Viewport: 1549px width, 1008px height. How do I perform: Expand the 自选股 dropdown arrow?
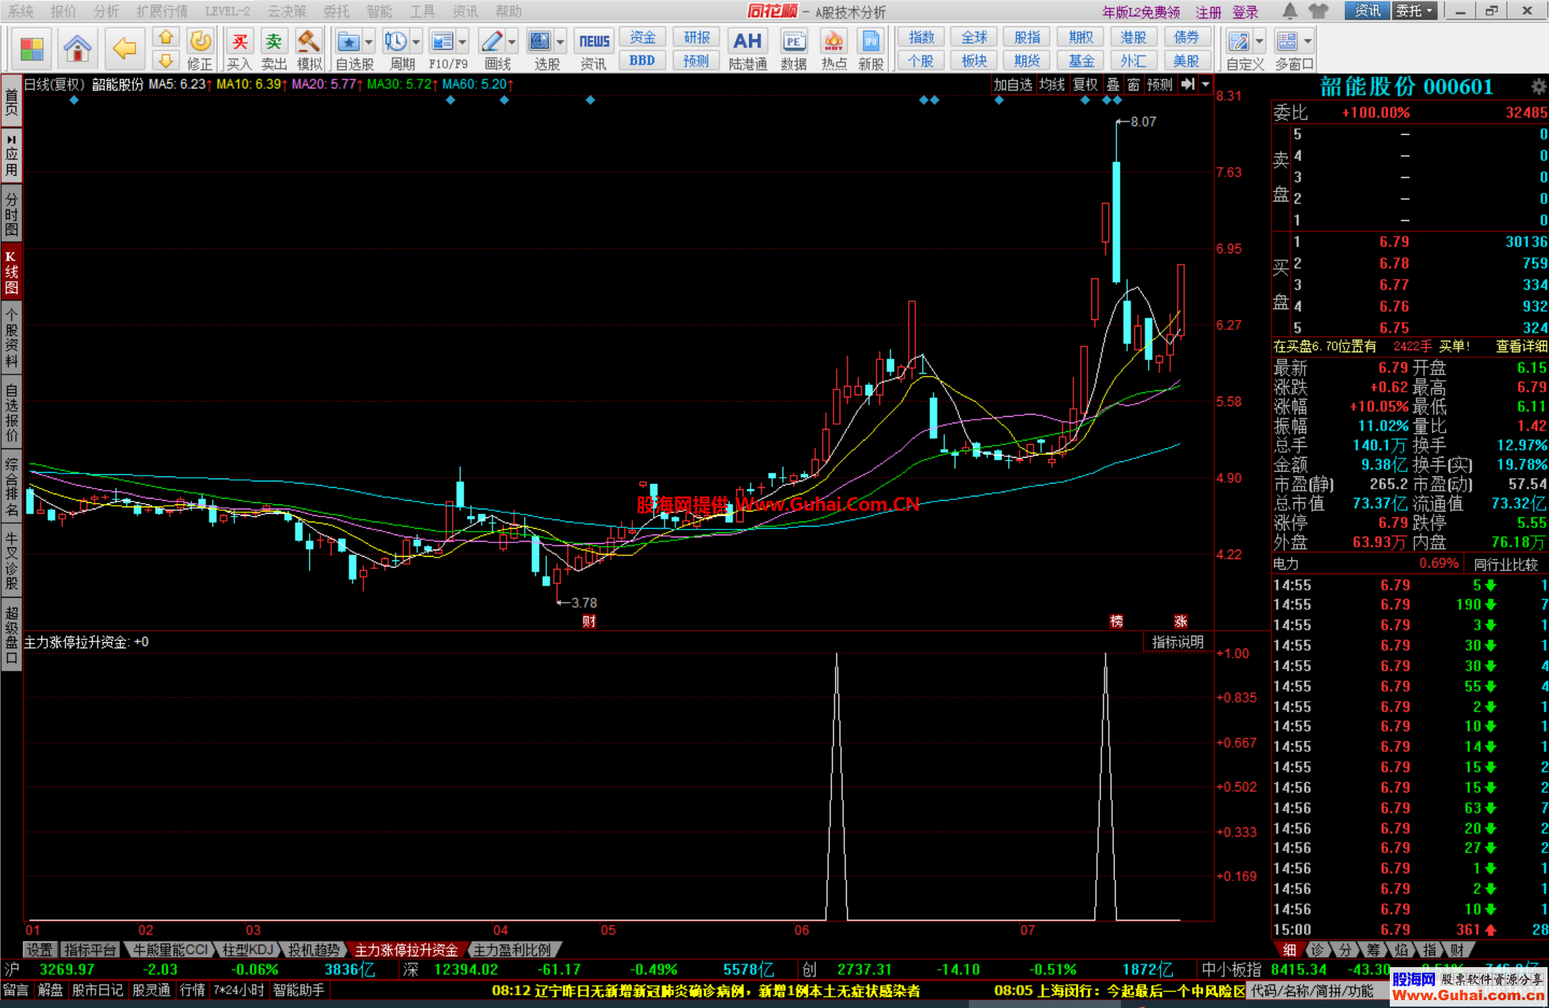(x=369, y=42)
